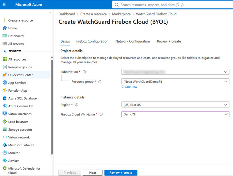Go to Dashboard breadcrumb
Image resolution: width=233 pixels, height=176 pixels.
click(67, 14)
